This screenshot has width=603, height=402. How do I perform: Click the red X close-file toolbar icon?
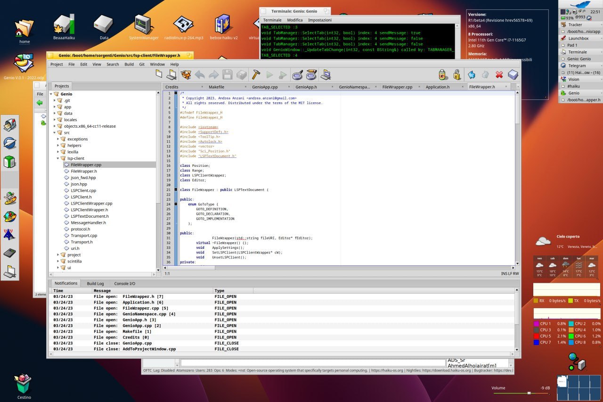click(499, 74)
